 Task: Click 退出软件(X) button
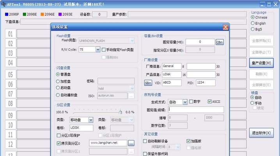pyautogui.click(x=261, y=133)
